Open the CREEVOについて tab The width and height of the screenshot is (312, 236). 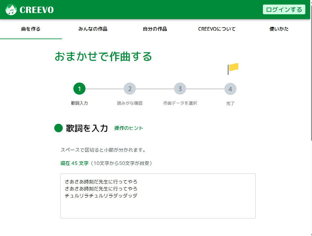(217, 29)
